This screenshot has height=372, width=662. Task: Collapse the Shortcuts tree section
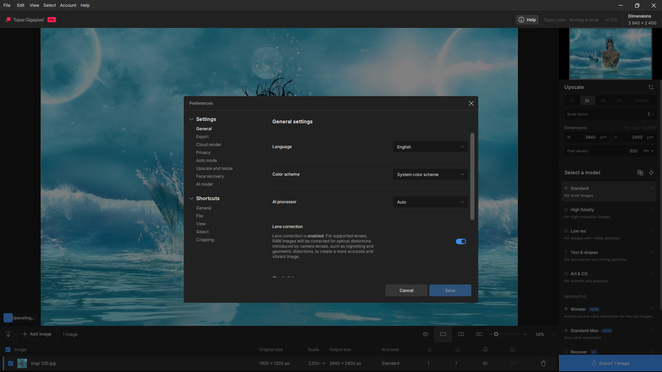(191, 198)
